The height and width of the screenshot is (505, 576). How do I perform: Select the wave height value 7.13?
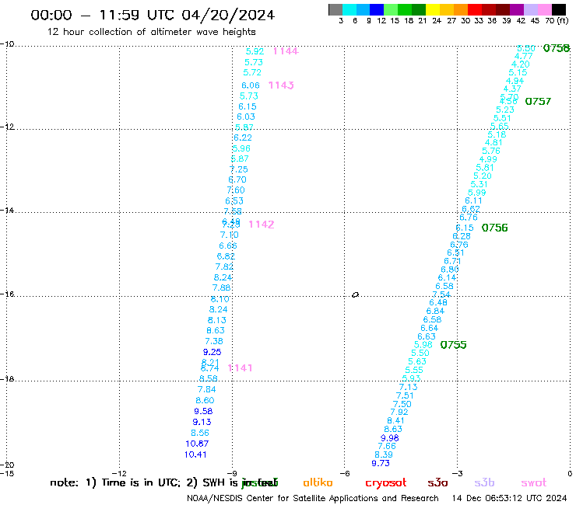point(409,387)
